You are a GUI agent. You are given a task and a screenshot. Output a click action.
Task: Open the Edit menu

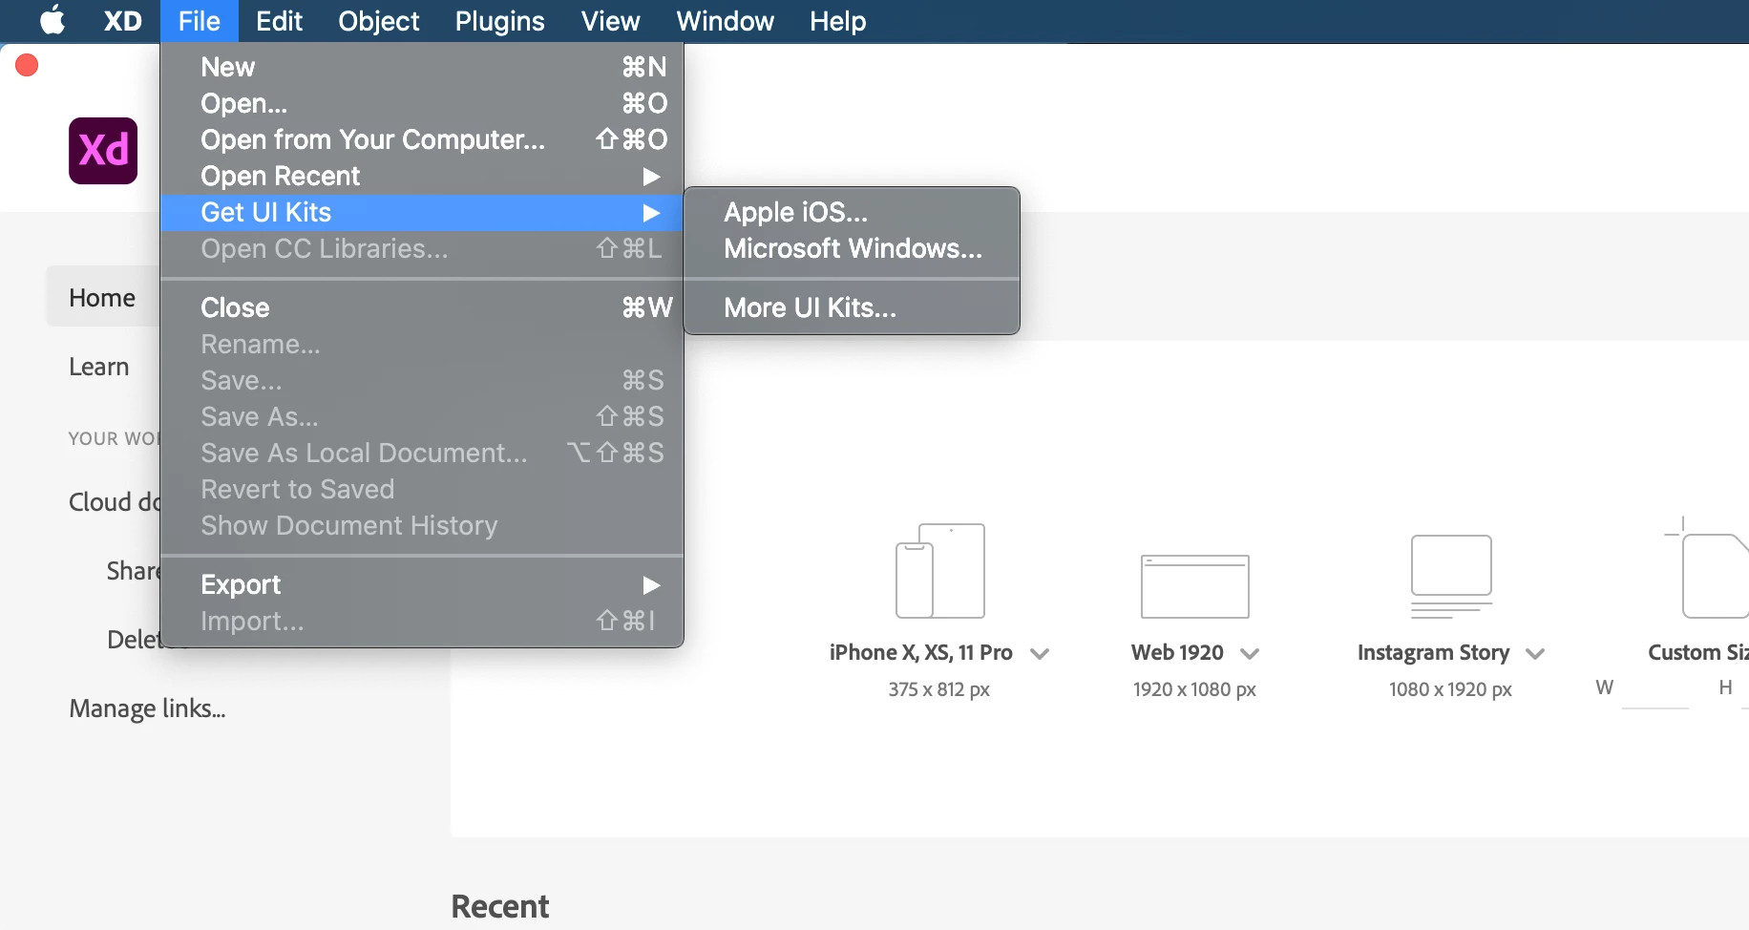tap(279, 21)
